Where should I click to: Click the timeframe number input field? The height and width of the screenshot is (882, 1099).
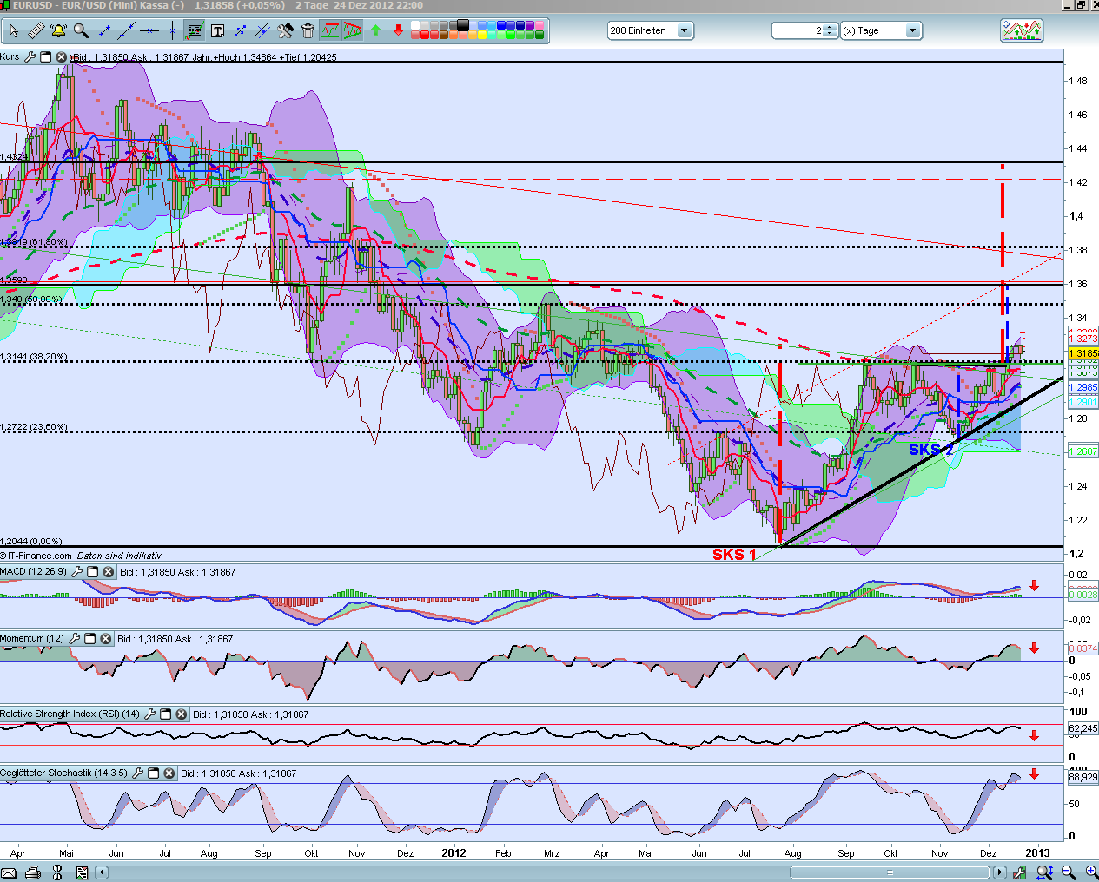coord(798,30)
